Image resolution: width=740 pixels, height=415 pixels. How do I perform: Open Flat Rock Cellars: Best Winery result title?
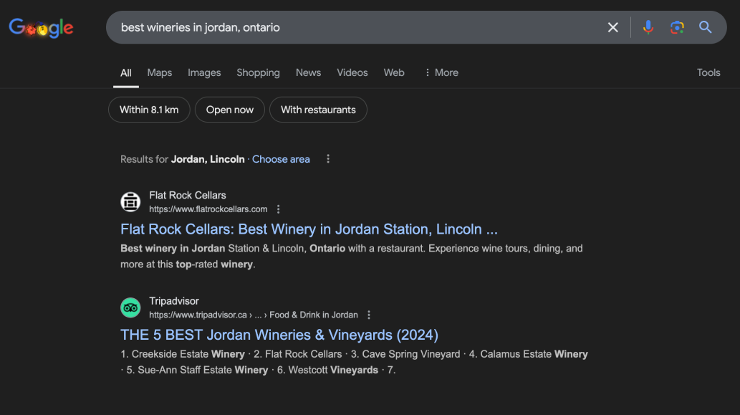tap(309, 229)
